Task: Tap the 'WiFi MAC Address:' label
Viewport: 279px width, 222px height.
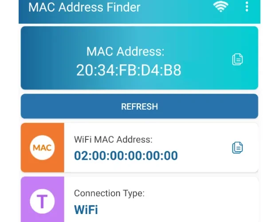Action: pyautogui.click(x=113, y=139)
